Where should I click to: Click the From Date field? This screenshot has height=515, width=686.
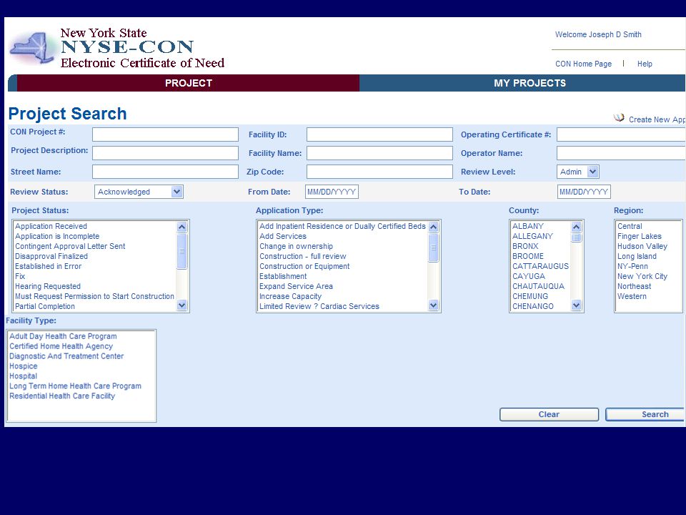pos(332,192)
